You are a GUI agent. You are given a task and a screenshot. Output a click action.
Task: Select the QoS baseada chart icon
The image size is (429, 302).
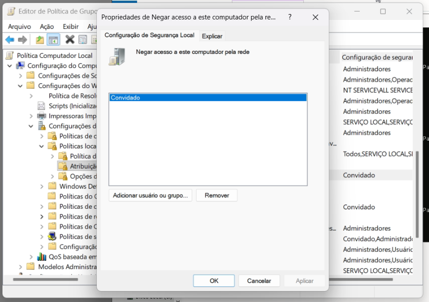pyautogui.click(x=41, y=257)
